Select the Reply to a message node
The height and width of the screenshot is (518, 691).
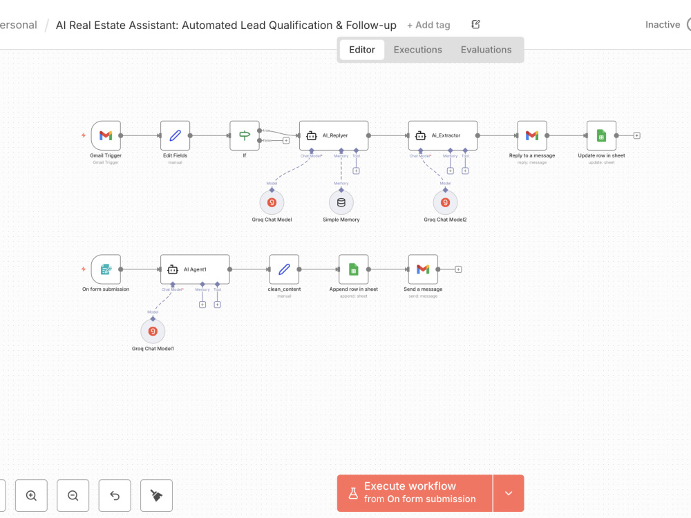(x=532, y=135)
